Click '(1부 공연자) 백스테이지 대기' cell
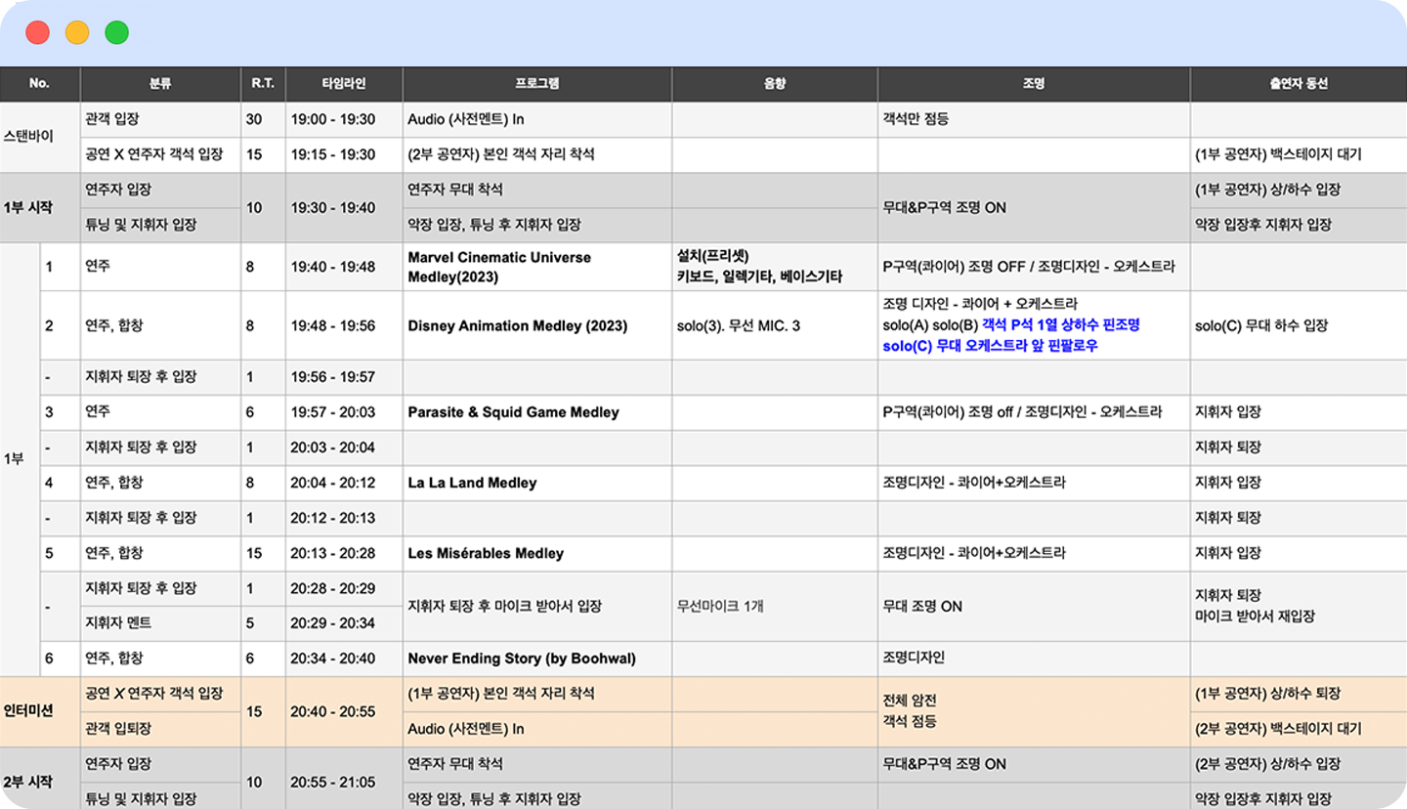The width and height of the screenshot is (1407, 809). click(1298, 154)
